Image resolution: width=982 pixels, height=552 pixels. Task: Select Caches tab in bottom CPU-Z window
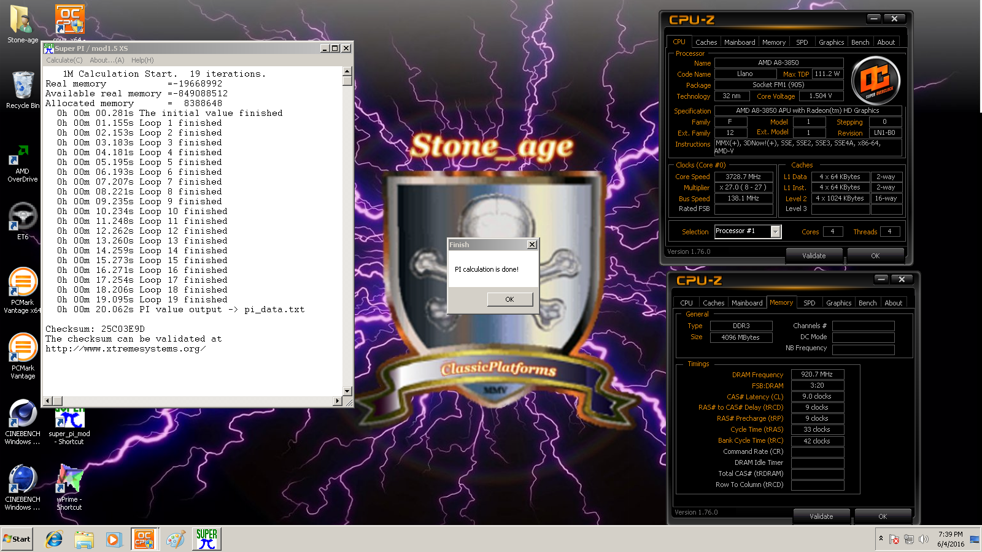click(713, 303)
